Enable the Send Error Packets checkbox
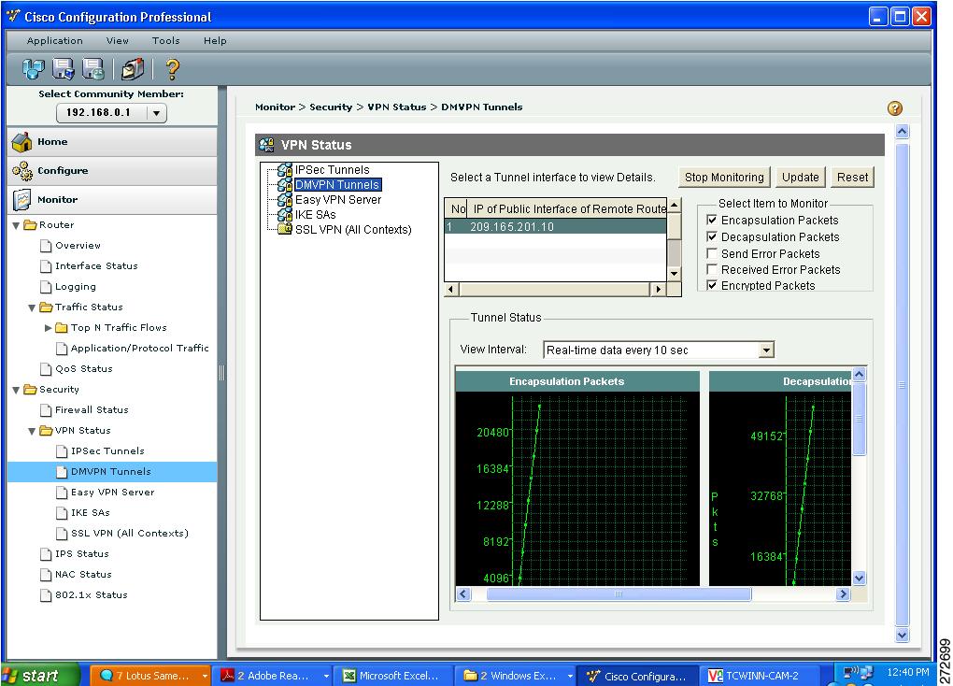953x686 pixels. pyautogui.click(x=712, y=253)
